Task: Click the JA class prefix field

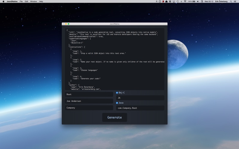Action: (x=140, y=98)
